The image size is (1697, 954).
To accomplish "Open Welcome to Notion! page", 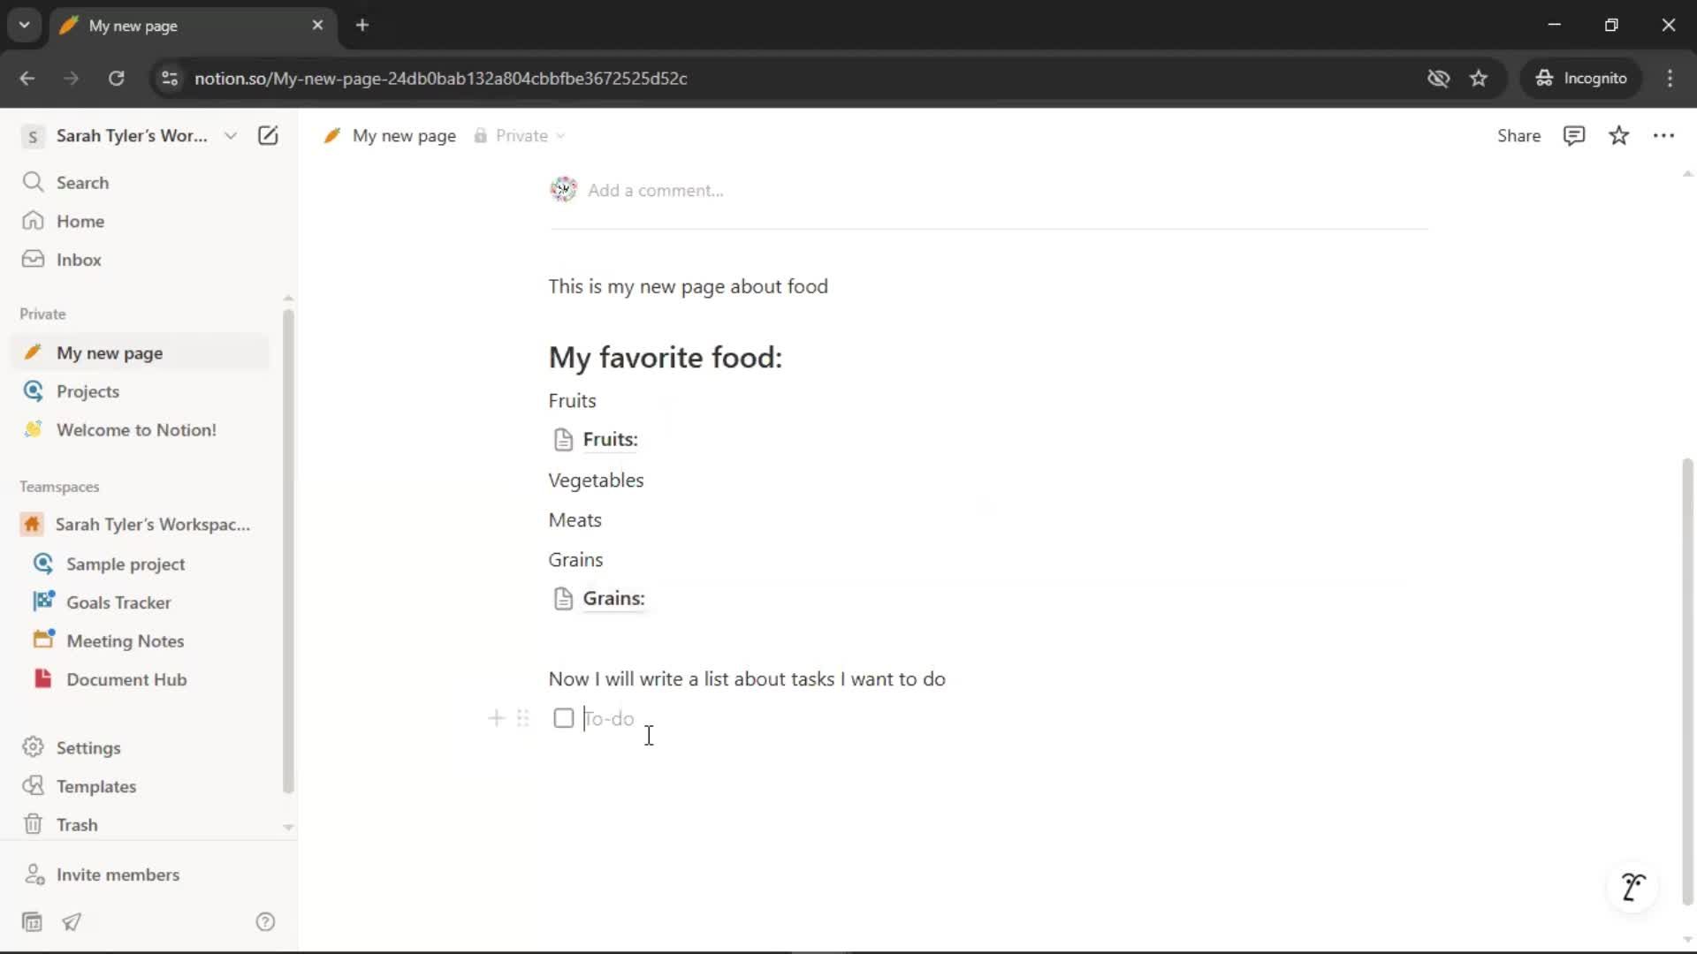I will (x=141, y=430).
